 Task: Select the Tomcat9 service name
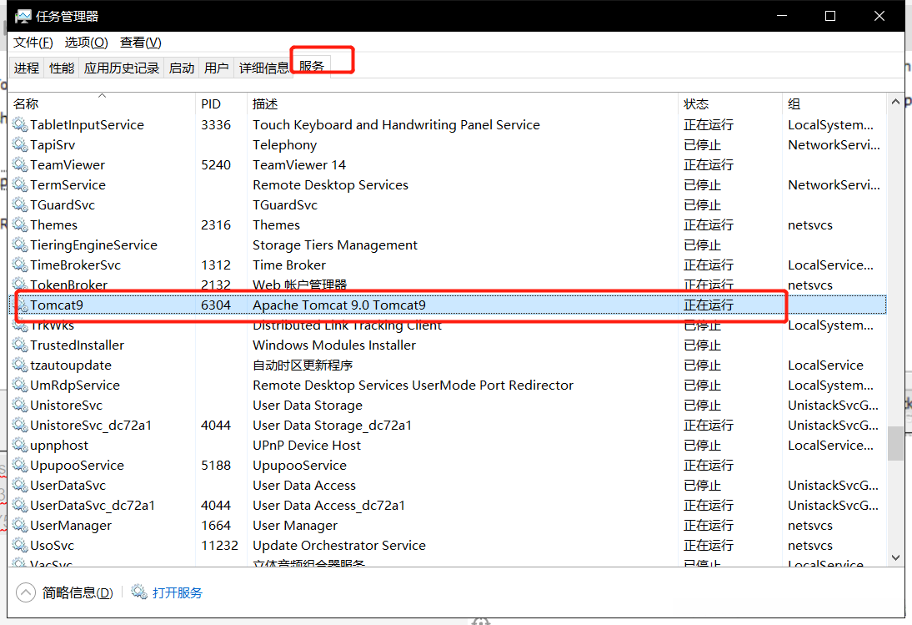pyautogui.click(x=57, y=305)
